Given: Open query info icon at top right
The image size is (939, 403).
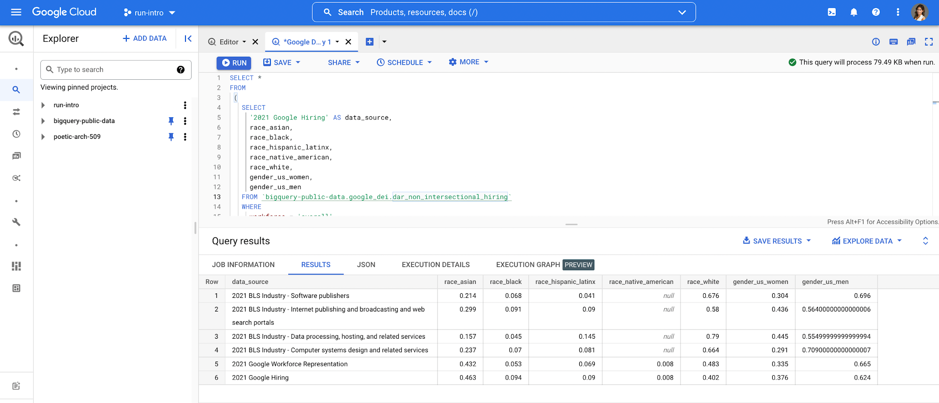Looking at the screenshot, I should tap(876, 42).
